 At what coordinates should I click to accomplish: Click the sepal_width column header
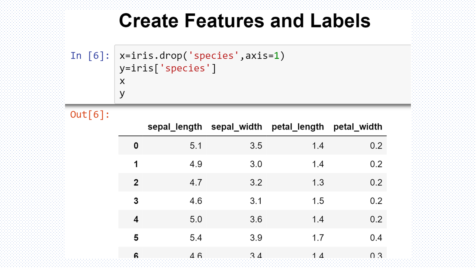tap(237, 127)
